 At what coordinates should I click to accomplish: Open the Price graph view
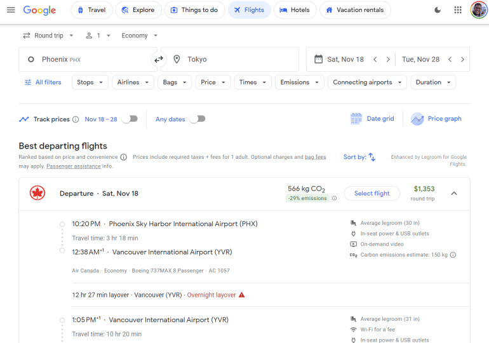[436, 119]
